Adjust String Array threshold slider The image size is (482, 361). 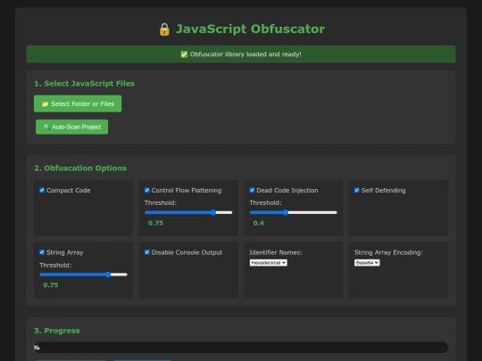click(x=83, y=275)
